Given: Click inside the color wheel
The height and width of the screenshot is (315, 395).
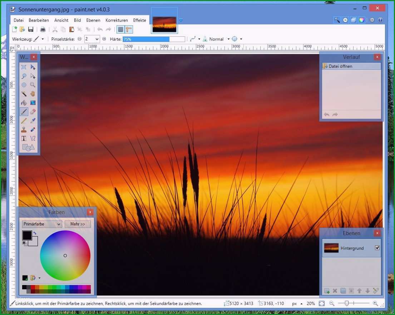Looking at the screenshot, I should tap(65, 255).
